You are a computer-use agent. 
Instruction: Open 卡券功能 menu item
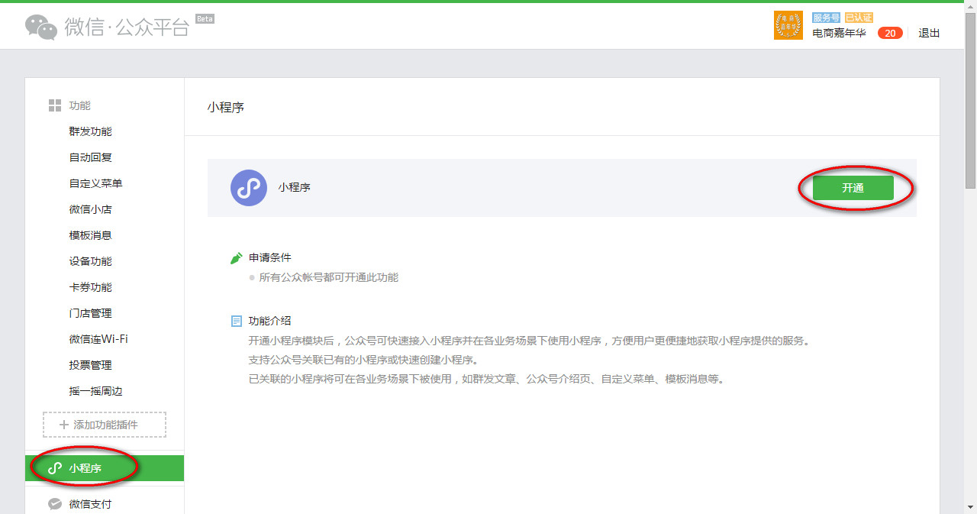tap(90, 287)
